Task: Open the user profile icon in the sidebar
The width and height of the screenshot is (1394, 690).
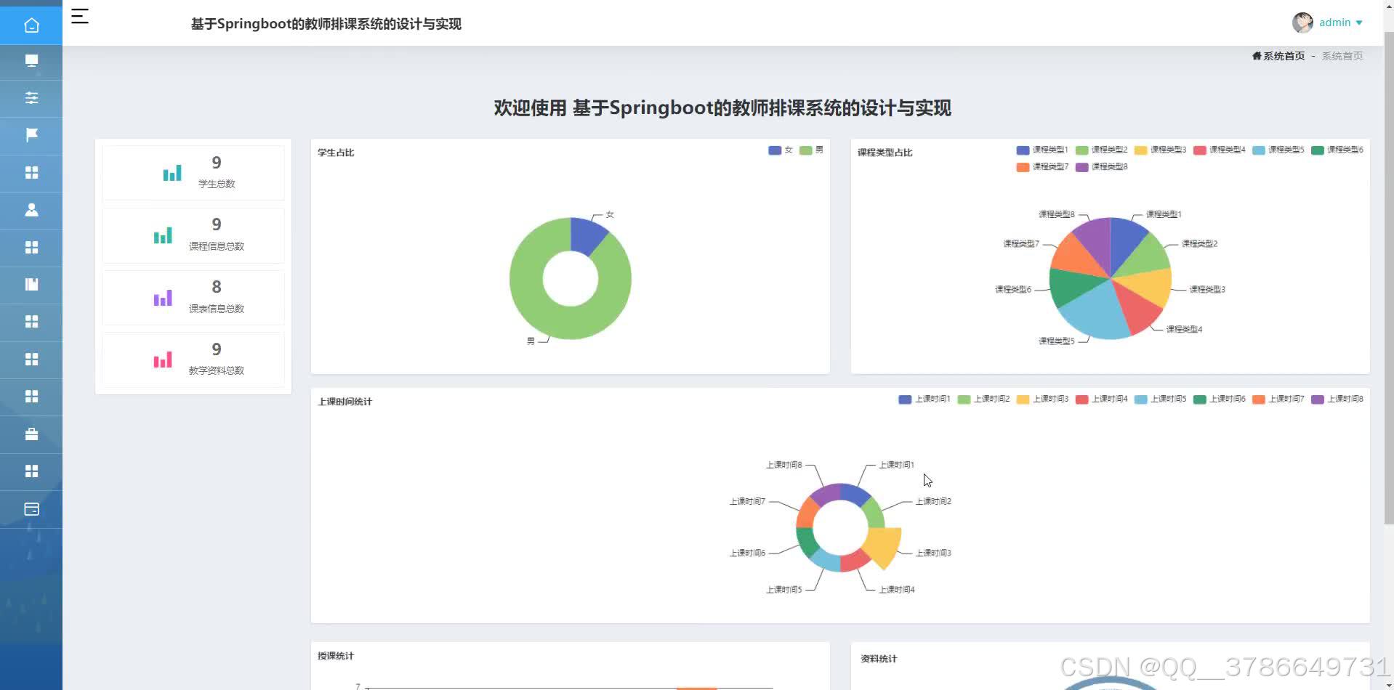Action: click(x=31, y=210)
